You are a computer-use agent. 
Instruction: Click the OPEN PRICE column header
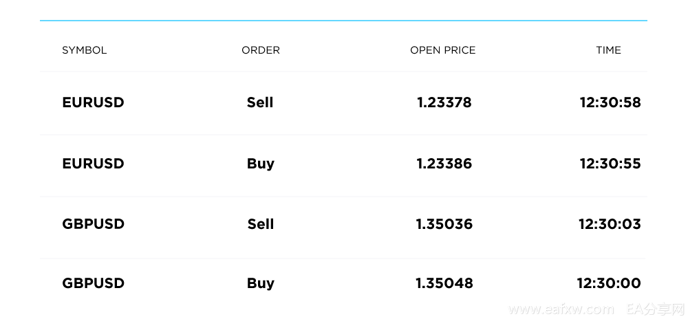pyautogui.click(x=442, y=50)
